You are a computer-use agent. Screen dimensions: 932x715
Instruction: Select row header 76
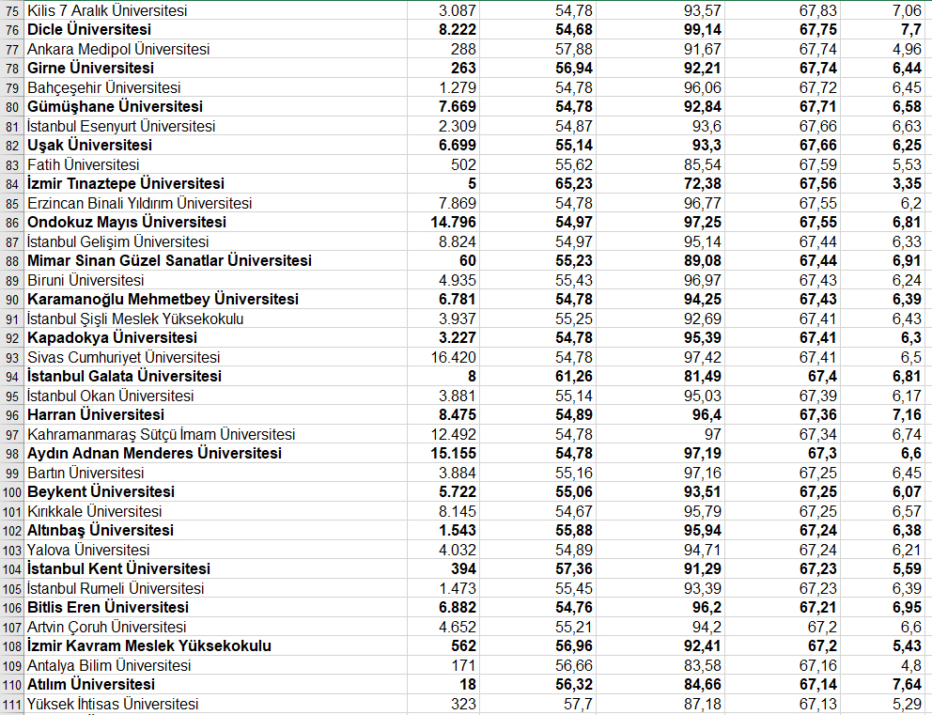click(x=12, y=30)
